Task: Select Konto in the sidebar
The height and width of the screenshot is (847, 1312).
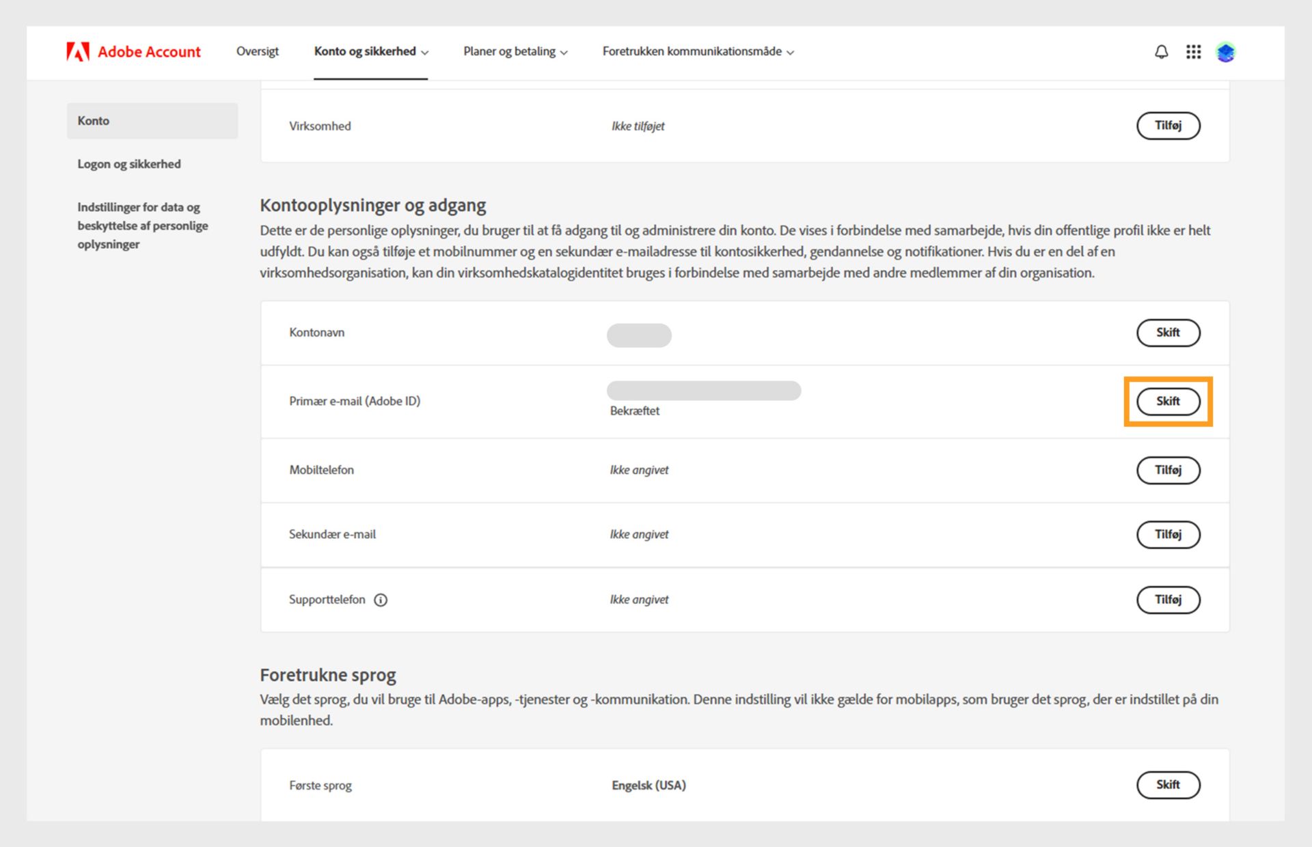Action: 152,121
